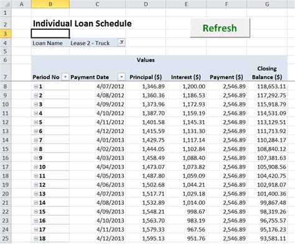The height and width of the screenshot is (244, 295).
Task: Click the Payment ($) column heading
Action: tap(227, 77)
